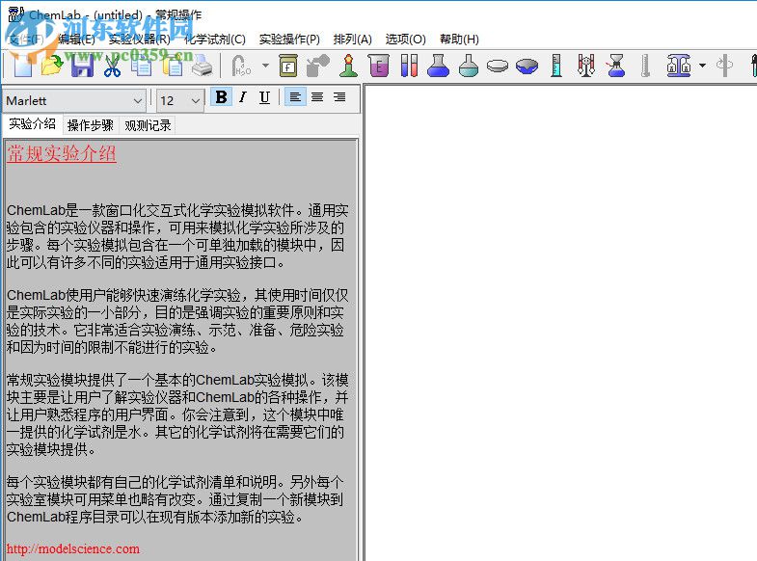Screen dimensions: 757x561
Task: Add the filter funnel over flask icon
Action: pos(616,67)
